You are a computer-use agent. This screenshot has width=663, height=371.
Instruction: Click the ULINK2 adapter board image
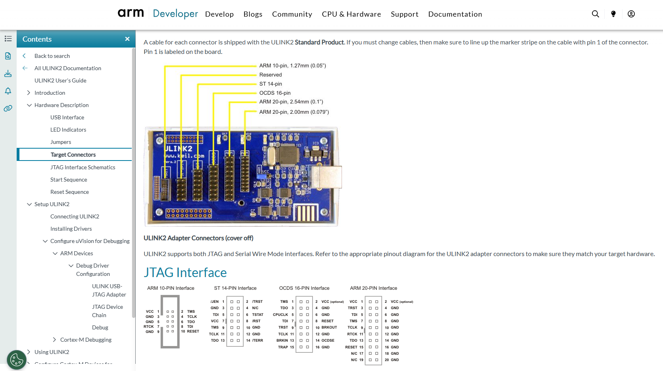pos(241,177)
